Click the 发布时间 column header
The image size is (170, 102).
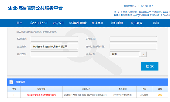click(x=123, y=89)
